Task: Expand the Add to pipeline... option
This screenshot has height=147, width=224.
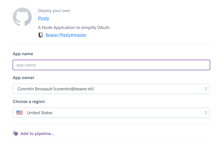Action: (x=37, y=133)
